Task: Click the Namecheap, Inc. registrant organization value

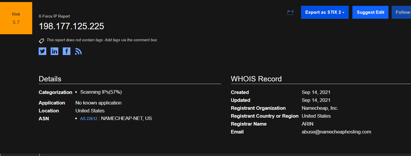Action: [x=320, y=108]
